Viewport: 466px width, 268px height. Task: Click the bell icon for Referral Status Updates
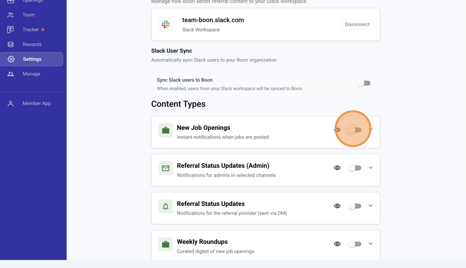166,206
